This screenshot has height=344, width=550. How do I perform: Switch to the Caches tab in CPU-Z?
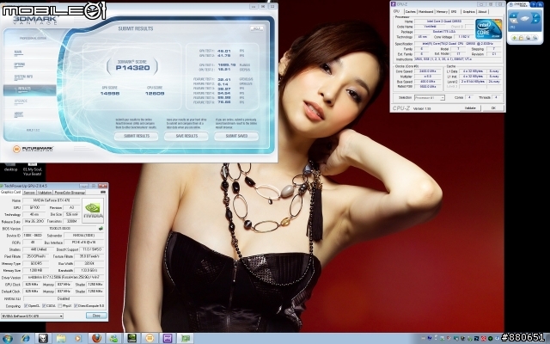411,12
